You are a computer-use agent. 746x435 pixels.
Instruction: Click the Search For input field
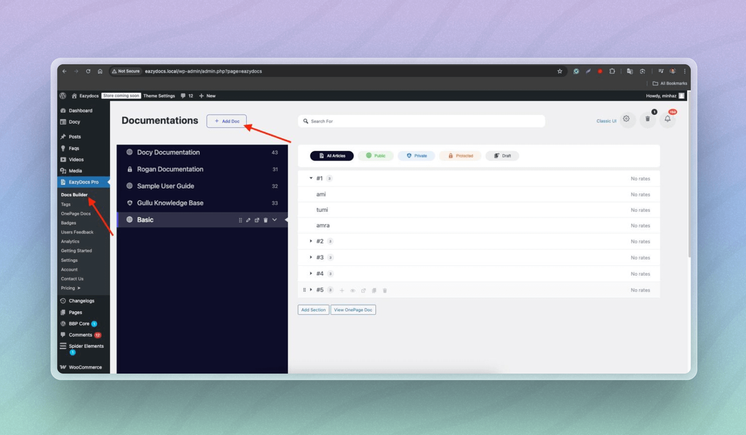(x=424, y=121)
